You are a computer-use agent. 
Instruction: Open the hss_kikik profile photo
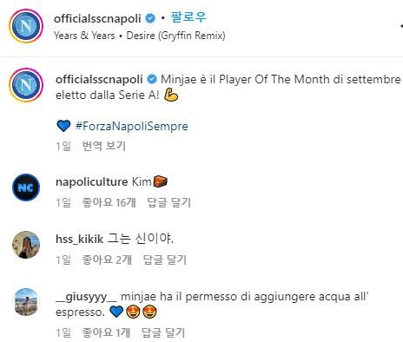pos(26,245)
